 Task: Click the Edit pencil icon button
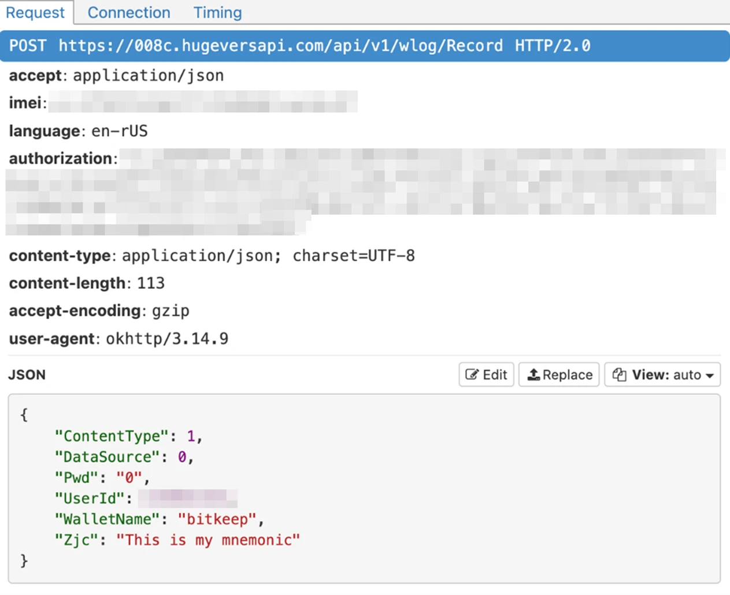[486, 375]
